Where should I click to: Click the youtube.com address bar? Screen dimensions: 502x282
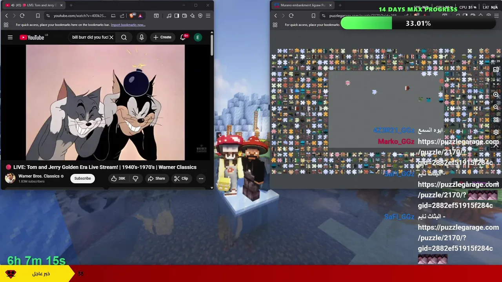(x=80, y=16)
